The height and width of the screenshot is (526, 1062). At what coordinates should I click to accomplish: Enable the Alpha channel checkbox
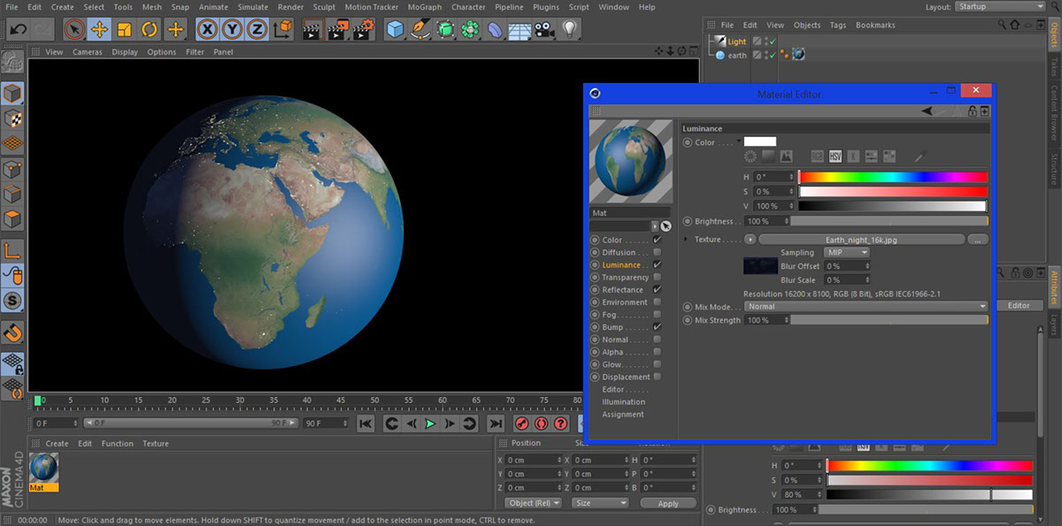[657, 352]
